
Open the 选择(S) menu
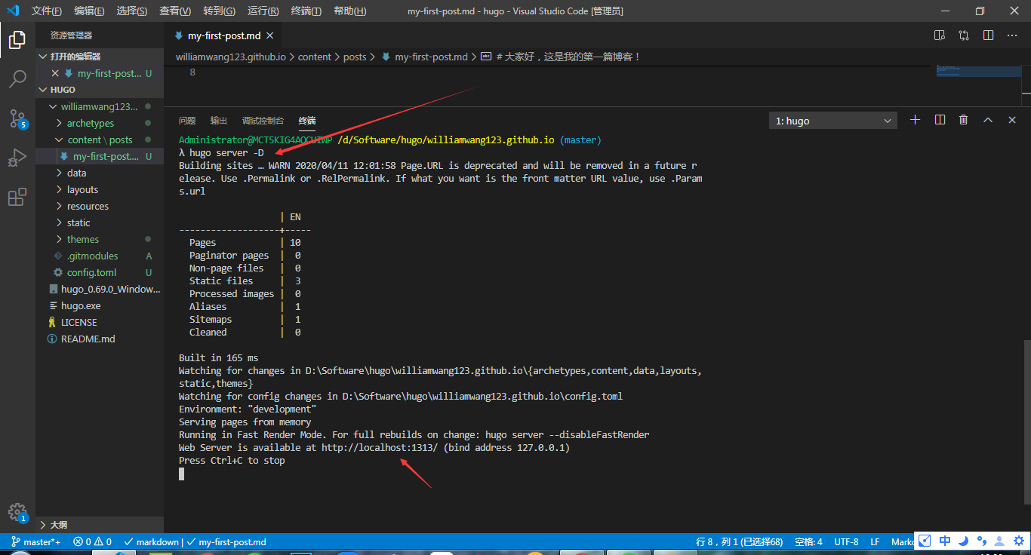(x=132, y=11)
